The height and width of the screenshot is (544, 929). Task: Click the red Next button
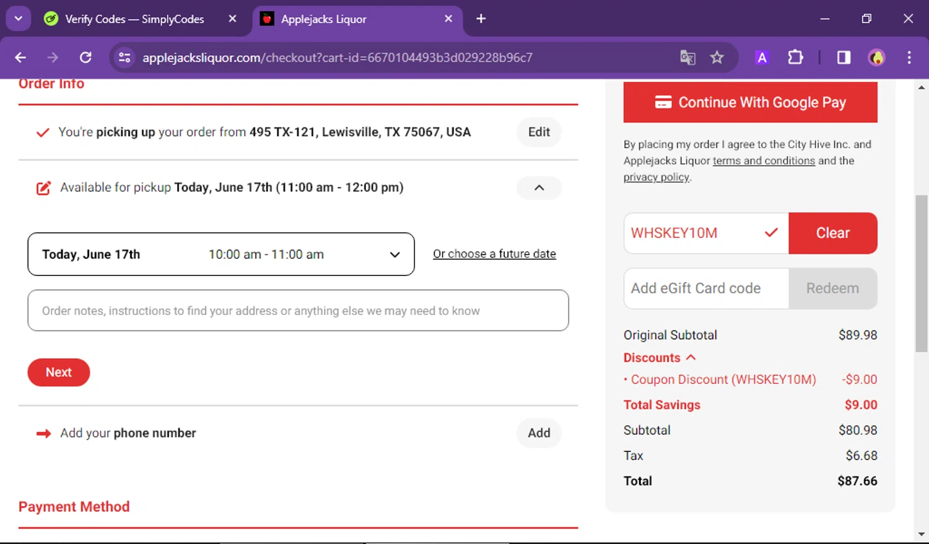pos(59,373)
